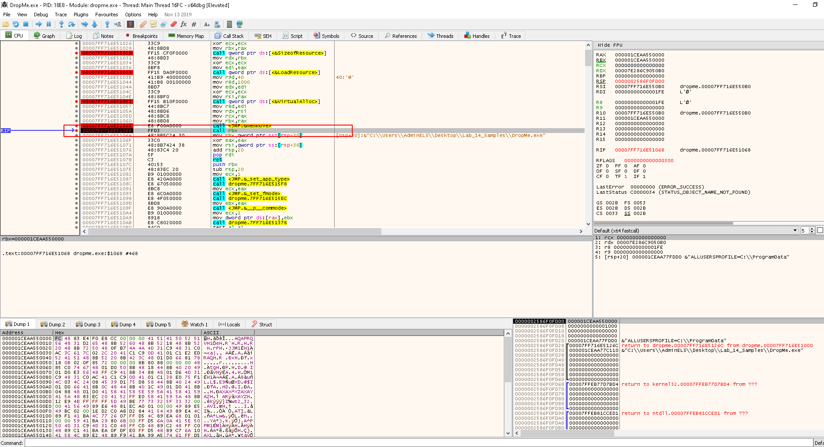The height and width of the screenshot is (447, 824).
Task: Switch to the Breakpoints tab
Action: (x=141, y=36)
